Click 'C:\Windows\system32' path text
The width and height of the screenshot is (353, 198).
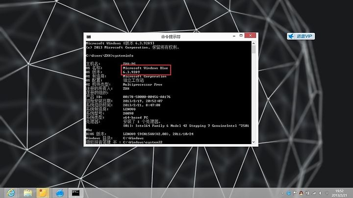pos(143,142)
